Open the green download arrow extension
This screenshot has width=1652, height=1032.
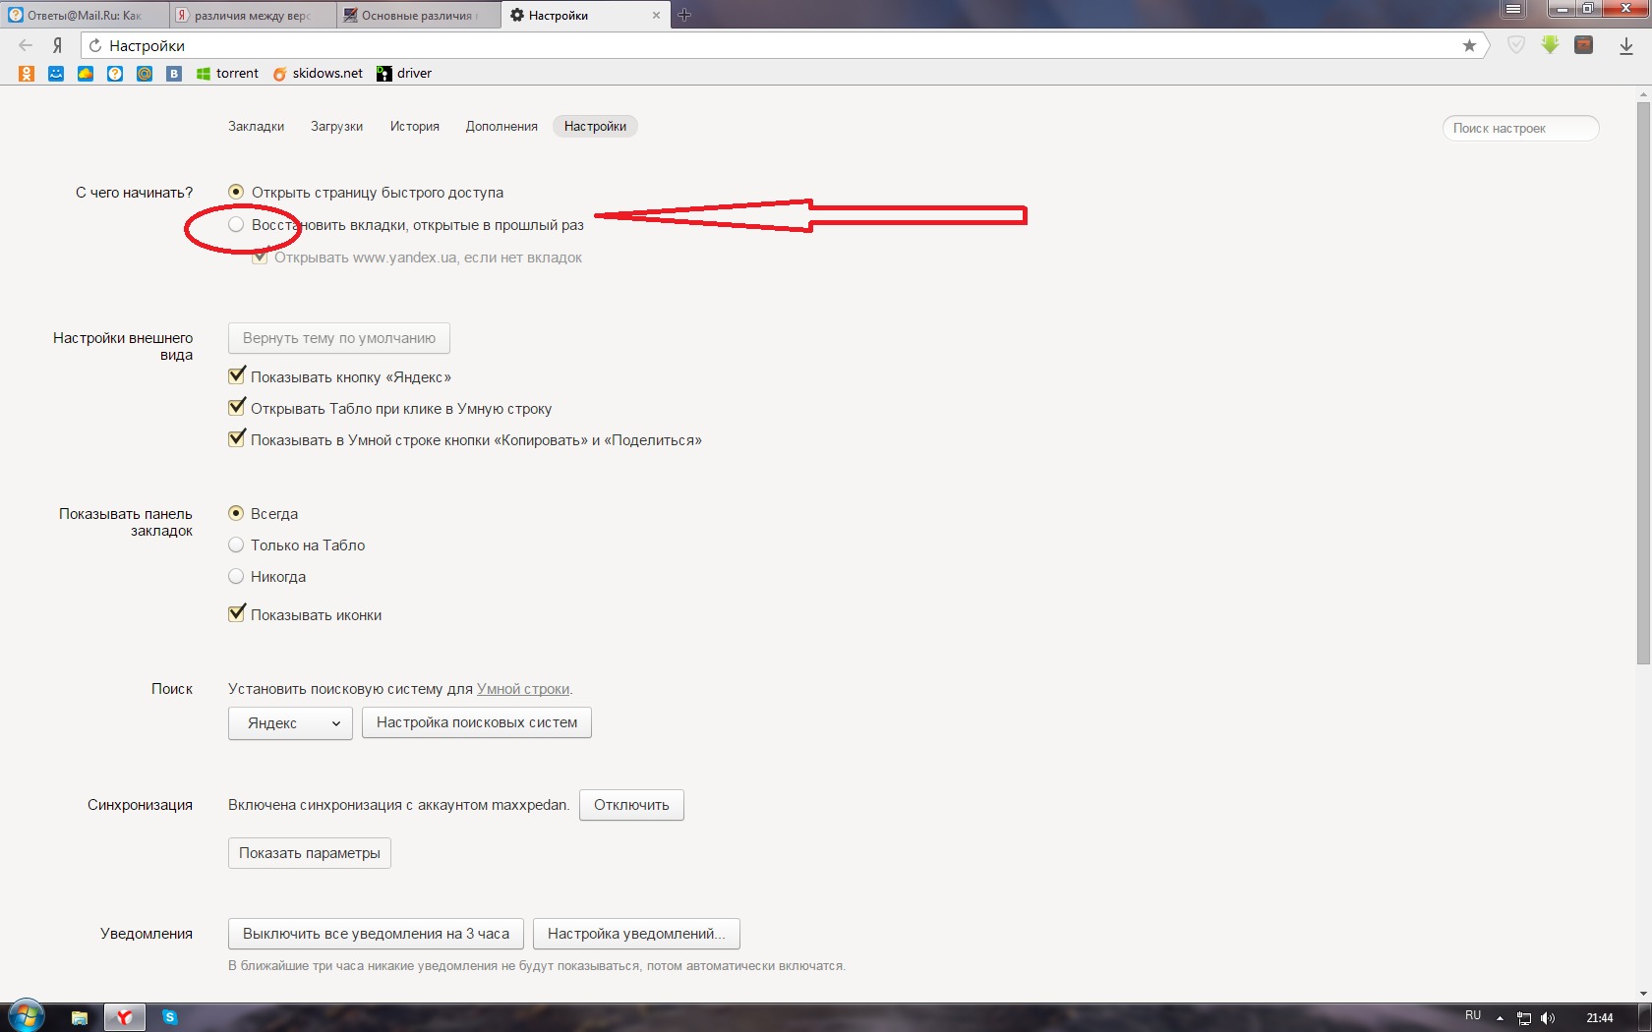click(x=1550, y=45)
